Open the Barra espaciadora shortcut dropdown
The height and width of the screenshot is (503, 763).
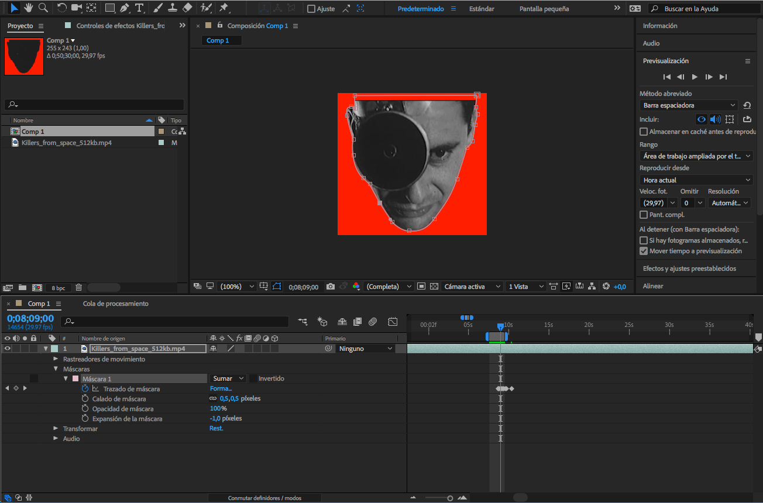pos(689,105)
